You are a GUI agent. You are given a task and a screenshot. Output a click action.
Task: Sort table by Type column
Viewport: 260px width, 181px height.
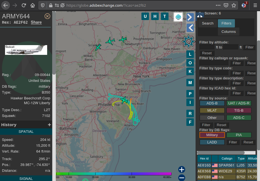(241, 158)
